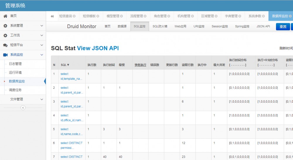Close the 流程管理 tab
This screenshot has width=293, height=160.
point(145,16)
